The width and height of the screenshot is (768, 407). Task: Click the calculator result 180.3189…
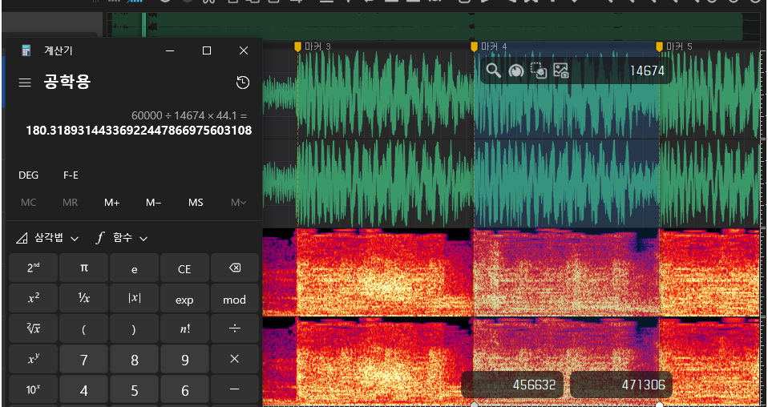[139, 131]
